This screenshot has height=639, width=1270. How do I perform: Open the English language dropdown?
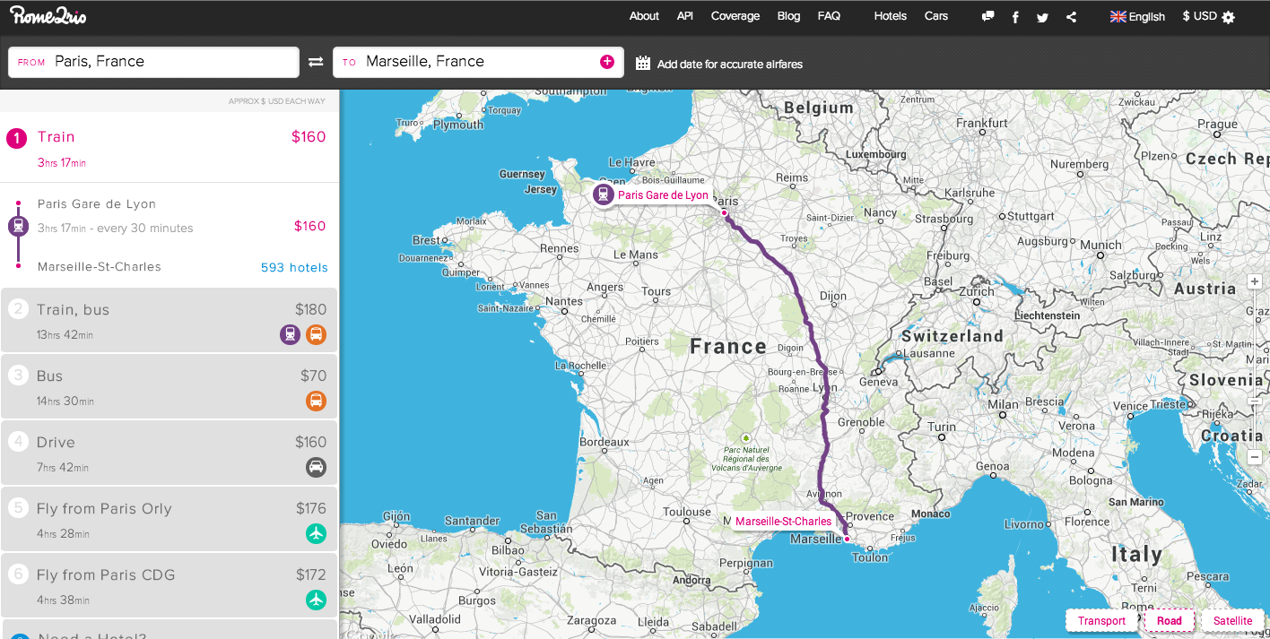[x=1137, y=17]
